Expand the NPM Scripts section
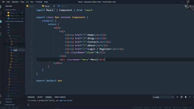 coord(14,105)
